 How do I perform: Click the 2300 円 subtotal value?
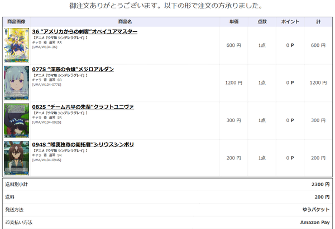pos(320,184)
